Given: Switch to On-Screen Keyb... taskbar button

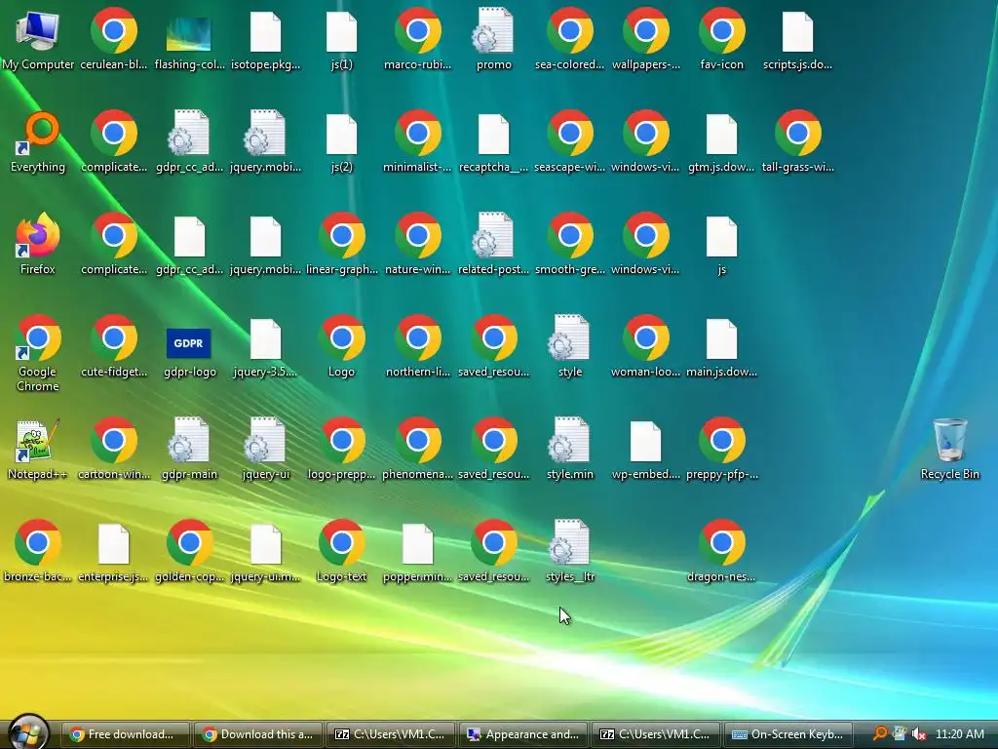Looking at the screenshot, I should [787, 734].
